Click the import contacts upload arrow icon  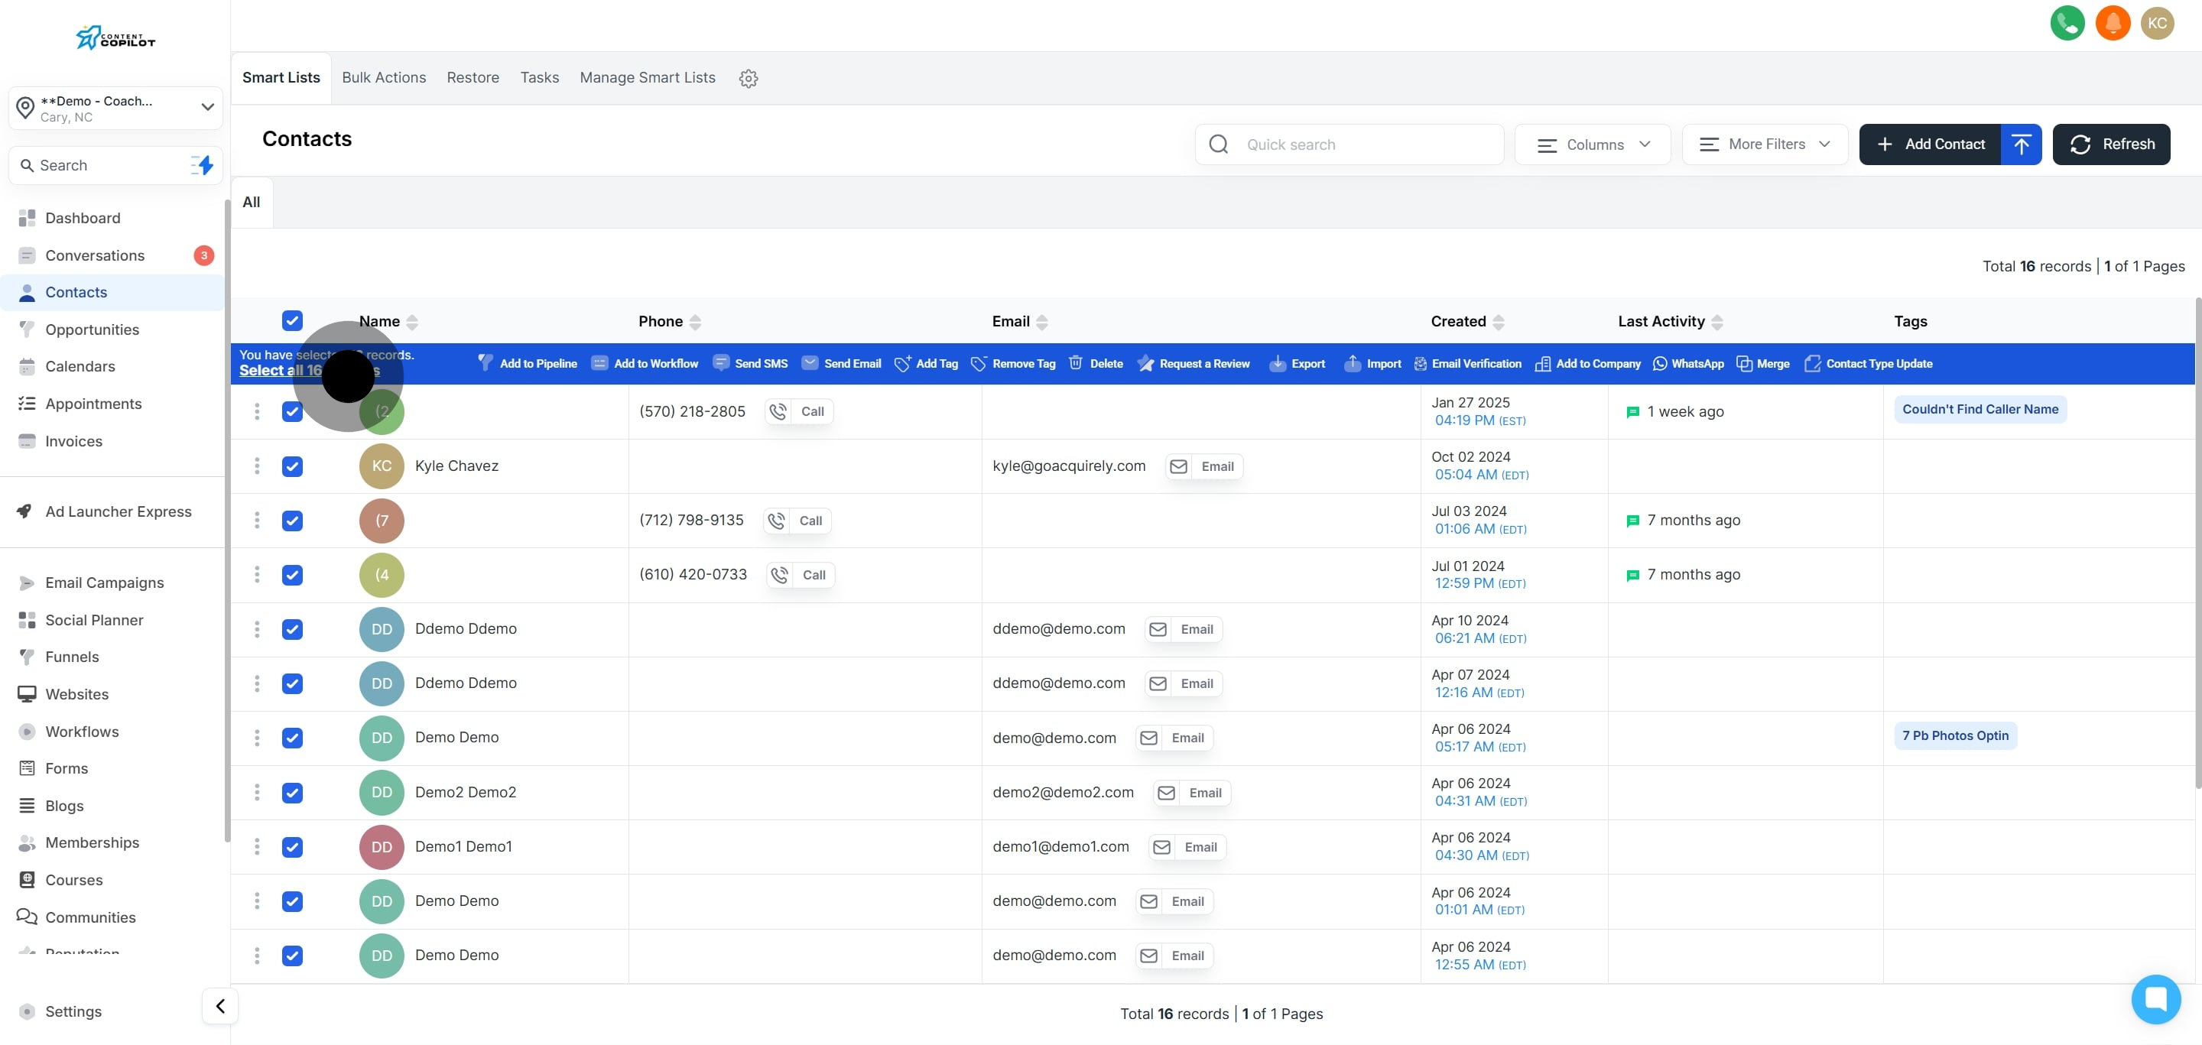coord(2021,144)
